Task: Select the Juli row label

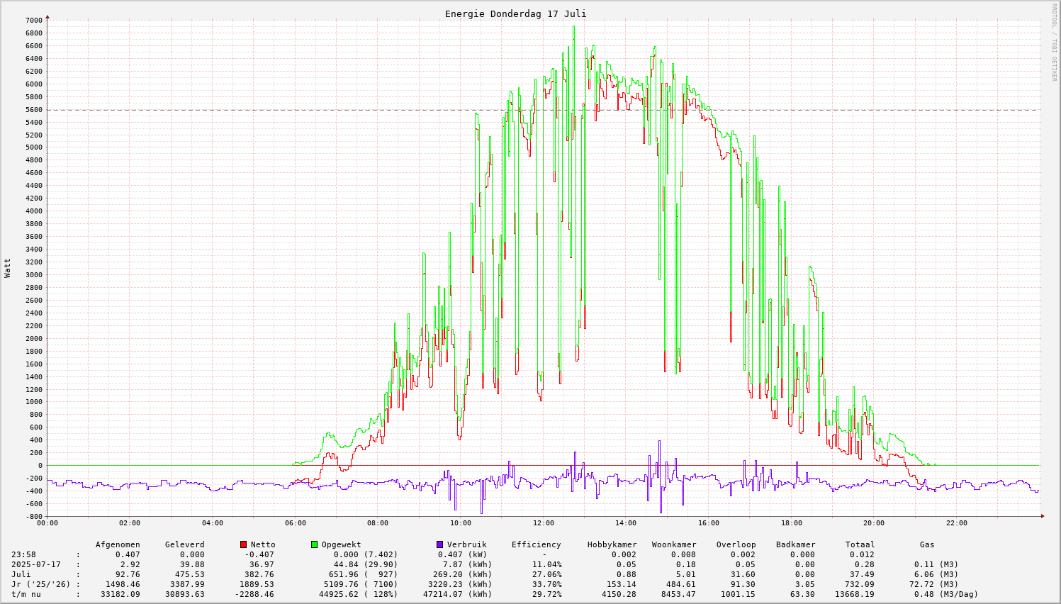Action: (21, 574)
